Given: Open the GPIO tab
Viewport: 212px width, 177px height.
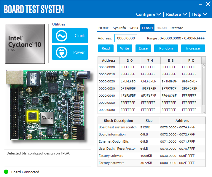Looking at the screenshot, I should (134, 28).
